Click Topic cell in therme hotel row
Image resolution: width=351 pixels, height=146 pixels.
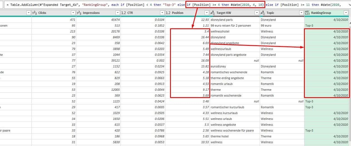[282, 136]
